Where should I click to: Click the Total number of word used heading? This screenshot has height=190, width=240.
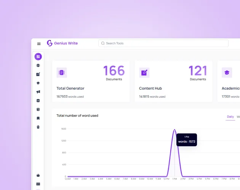pyautogui.click(x=77, y=116)
